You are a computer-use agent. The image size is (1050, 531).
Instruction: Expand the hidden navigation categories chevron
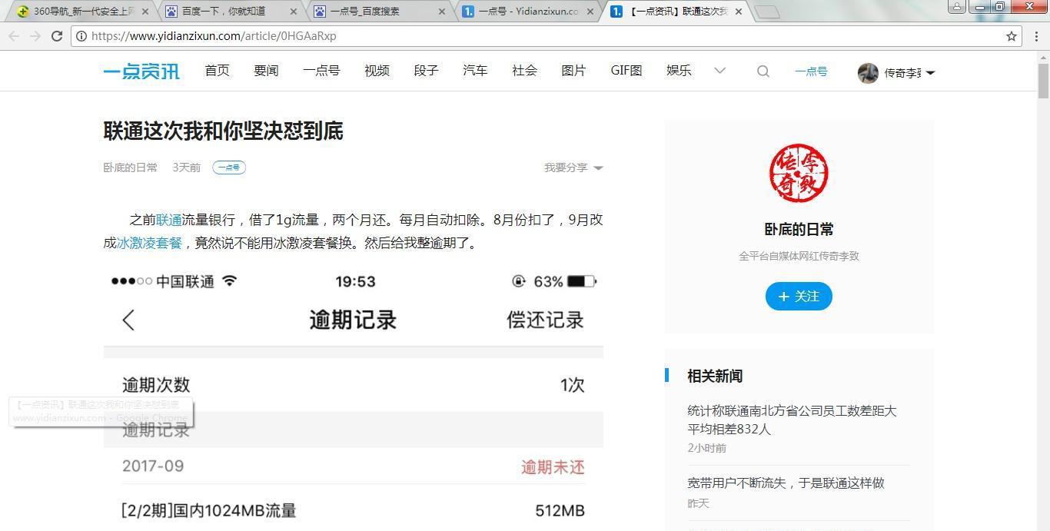[x=719, y=71]
